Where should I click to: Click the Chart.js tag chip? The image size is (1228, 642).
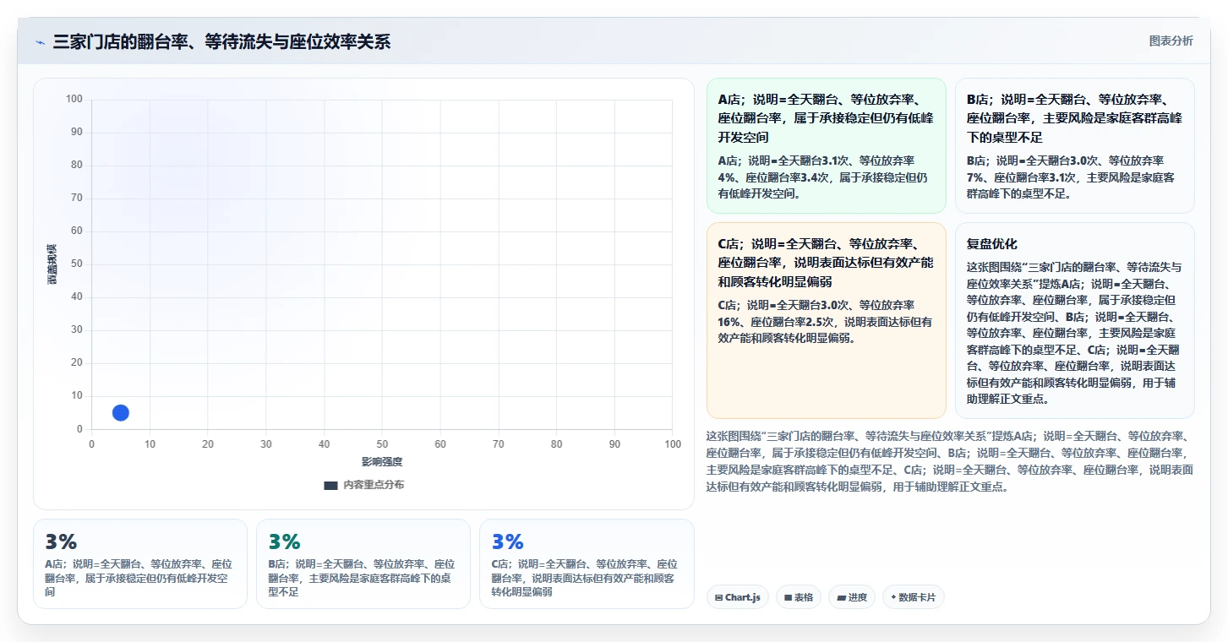(737, 597)
